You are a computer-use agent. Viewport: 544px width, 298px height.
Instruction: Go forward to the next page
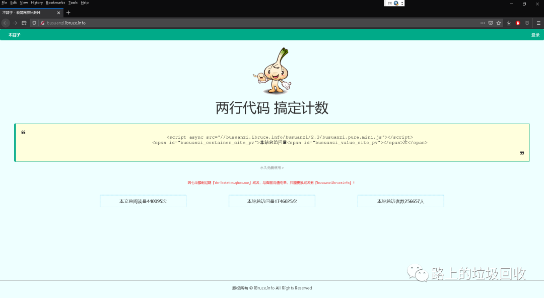[15, 23]
